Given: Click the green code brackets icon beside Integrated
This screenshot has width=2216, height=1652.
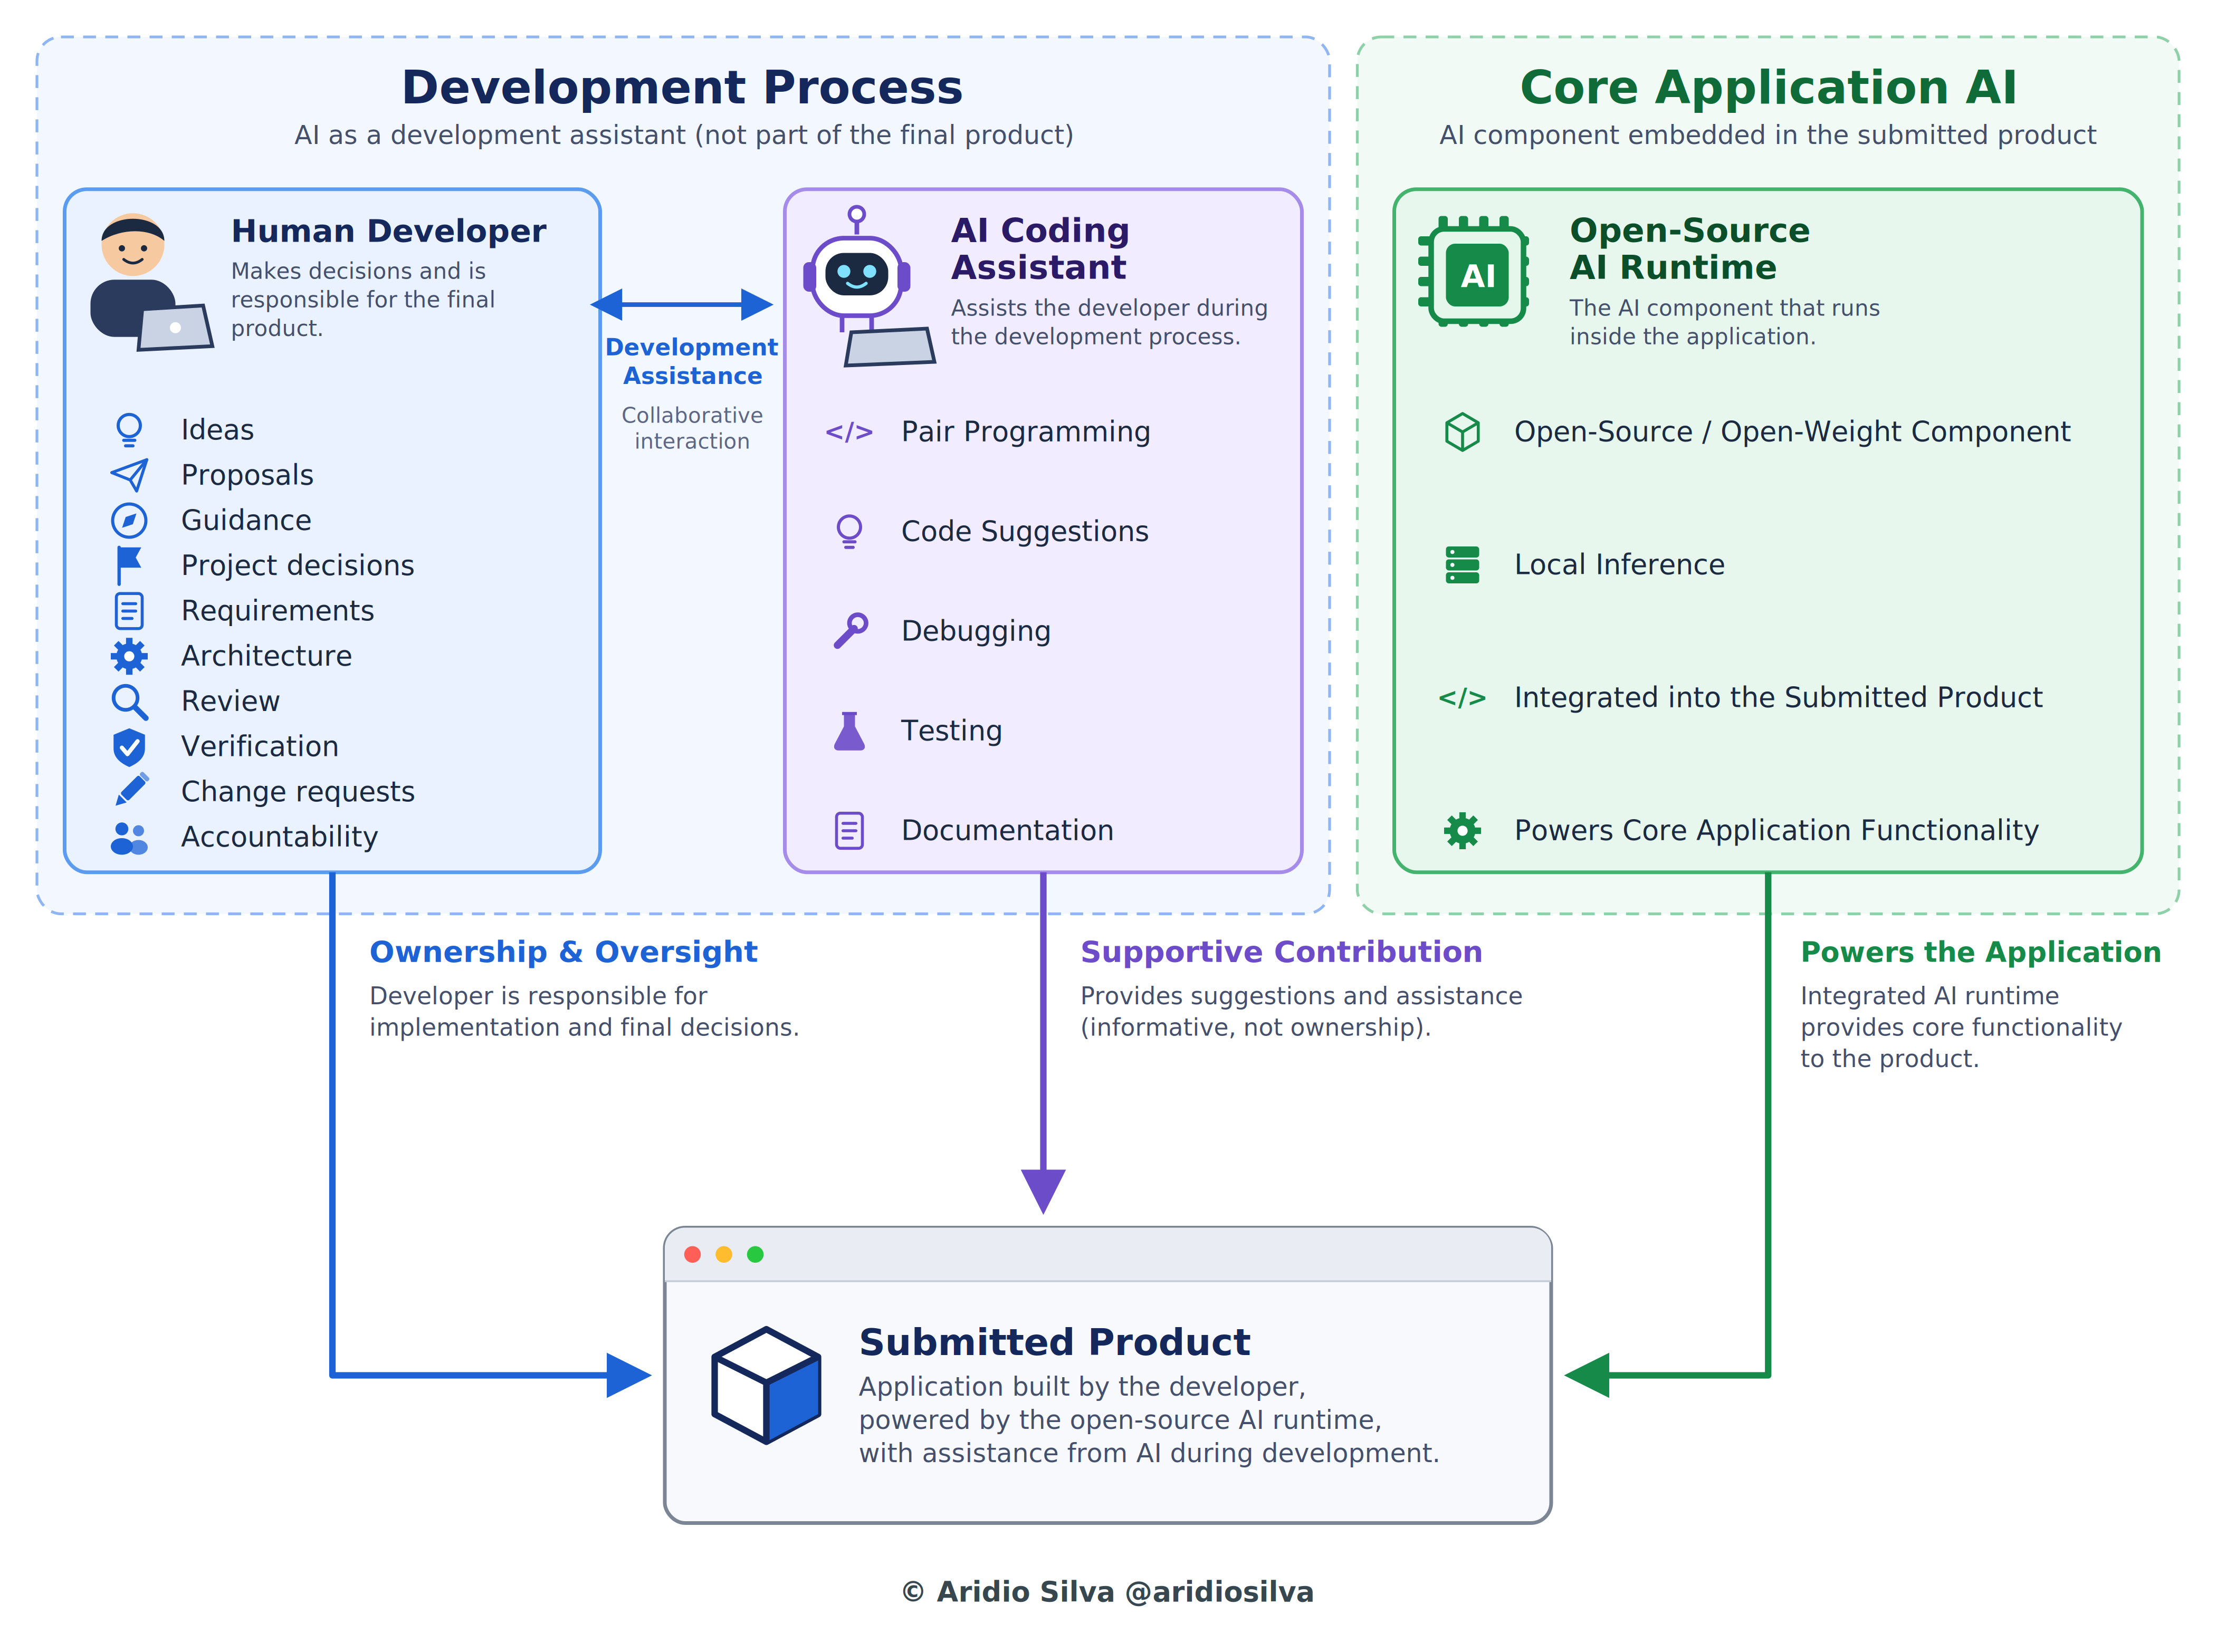Looking at the screenshot, I should [1462, 698].
